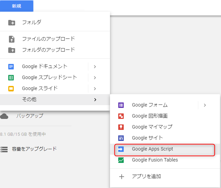Click the plus icon for adding apps

pyautogui.click(x=122, y=177)
